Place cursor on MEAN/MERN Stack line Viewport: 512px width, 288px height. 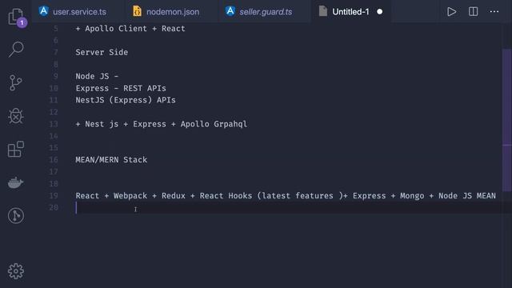[x=111, y=160]
